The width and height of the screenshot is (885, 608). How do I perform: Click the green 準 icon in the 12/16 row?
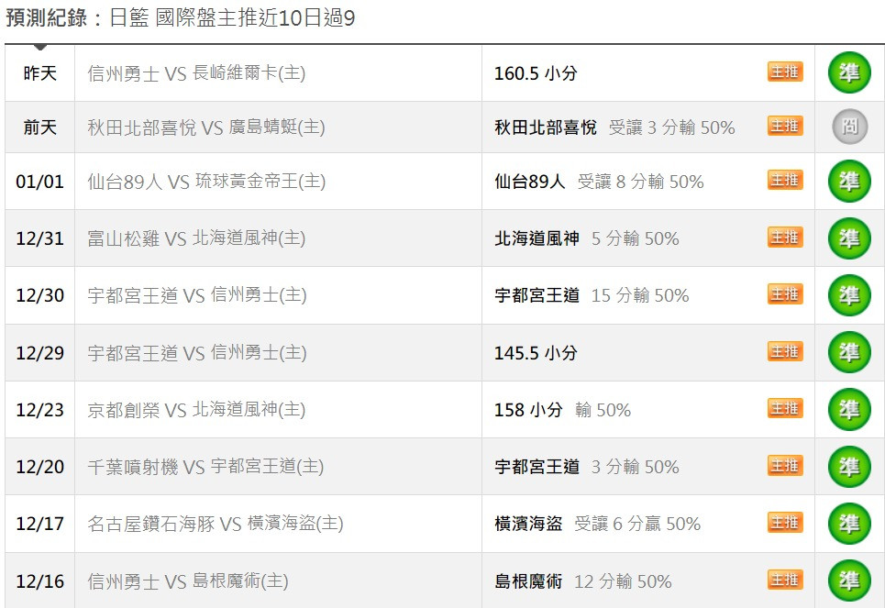(x=849, y=580)
